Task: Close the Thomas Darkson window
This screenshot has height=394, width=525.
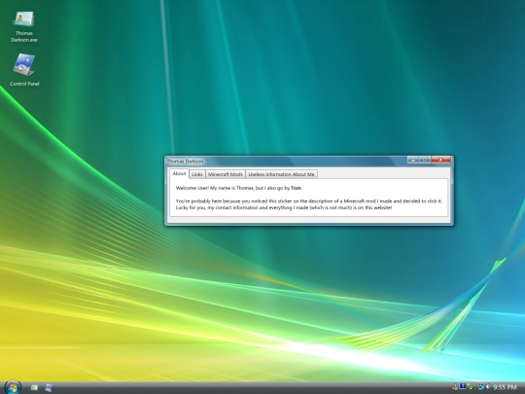Action: pyautogui.click(x=441, y=161)
